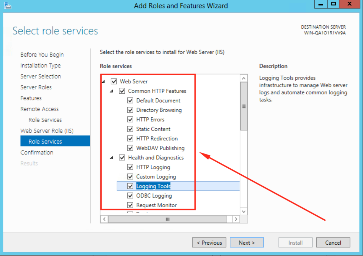The width and height of the screenshot is (363, 256).
Task: Collapse Common HTTP Features node
Action: coord(112,91)
